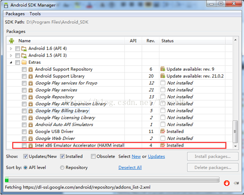Screen dimensions: 244x195
Task: Click the Android 1.6 (API 4) folder icon
Action: point(24,49)
